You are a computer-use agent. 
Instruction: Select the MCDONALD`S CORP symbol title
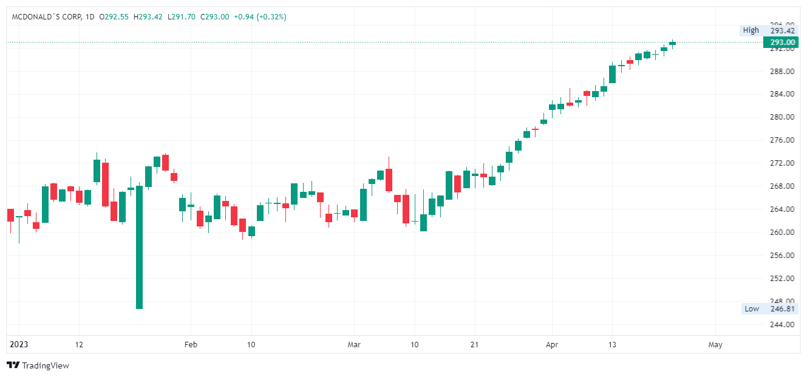[46, 17]
